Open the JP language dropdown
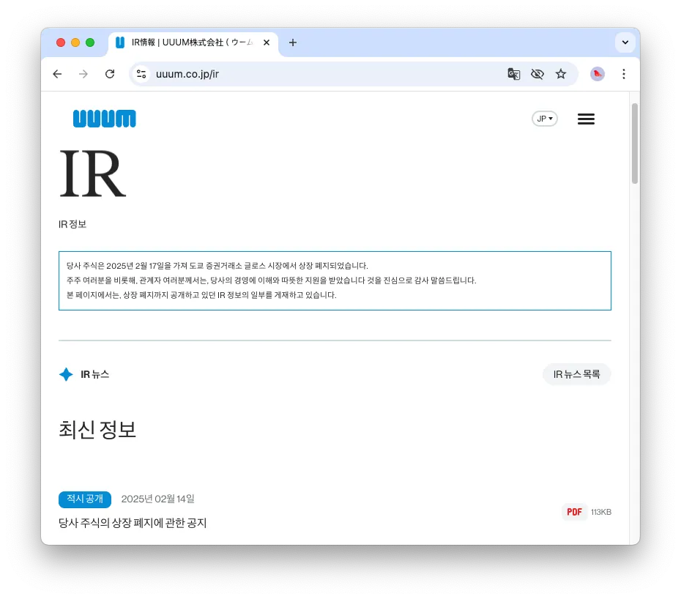The width and height of the screenshot is (681, 599). 545,119
